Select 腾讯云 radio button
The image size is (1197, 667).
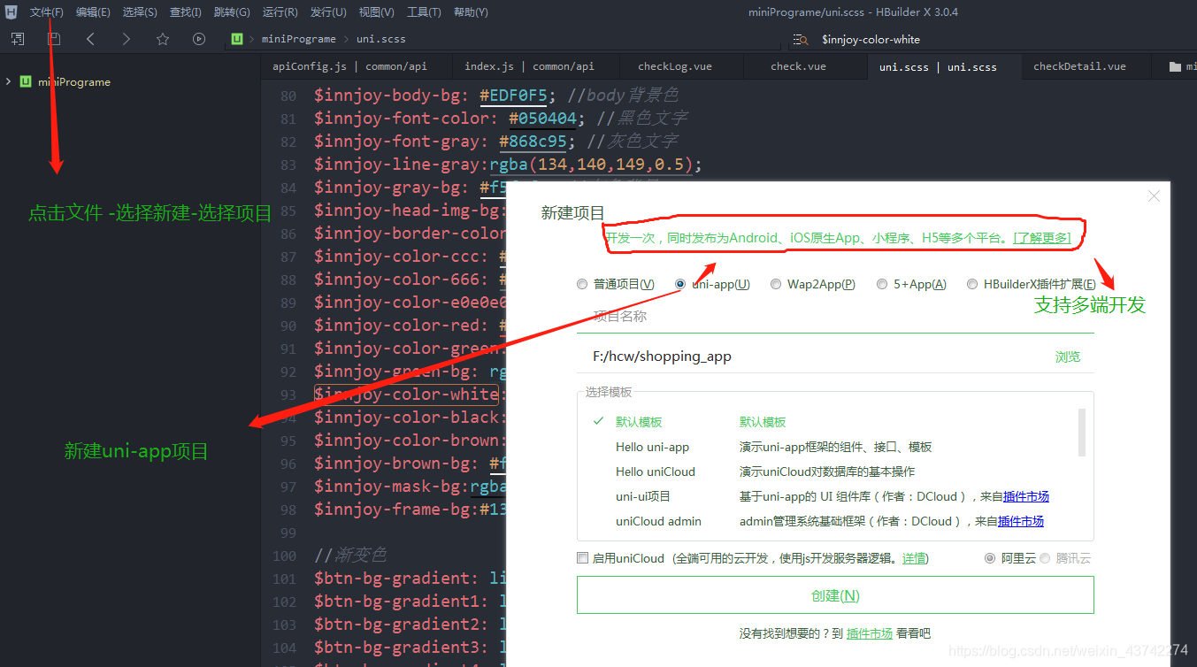click(1045, 558)
